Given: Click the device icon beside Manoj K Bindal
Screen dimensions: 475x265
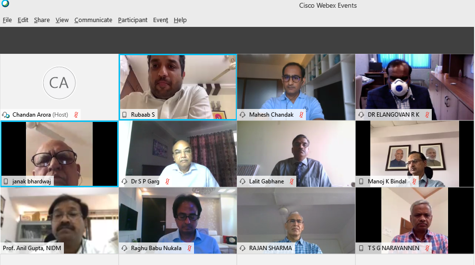Looking at the screenshot, I should point(361,181).
